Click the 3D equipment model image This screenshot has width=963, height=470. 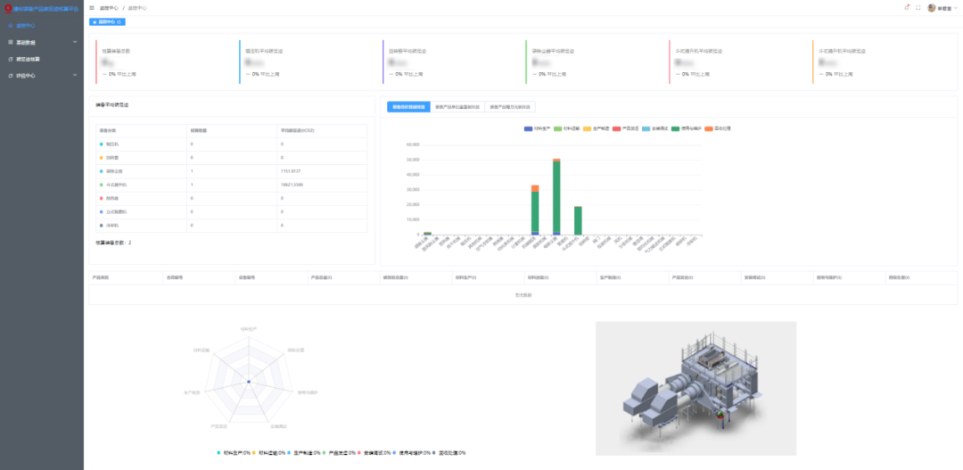coord(695,388)
